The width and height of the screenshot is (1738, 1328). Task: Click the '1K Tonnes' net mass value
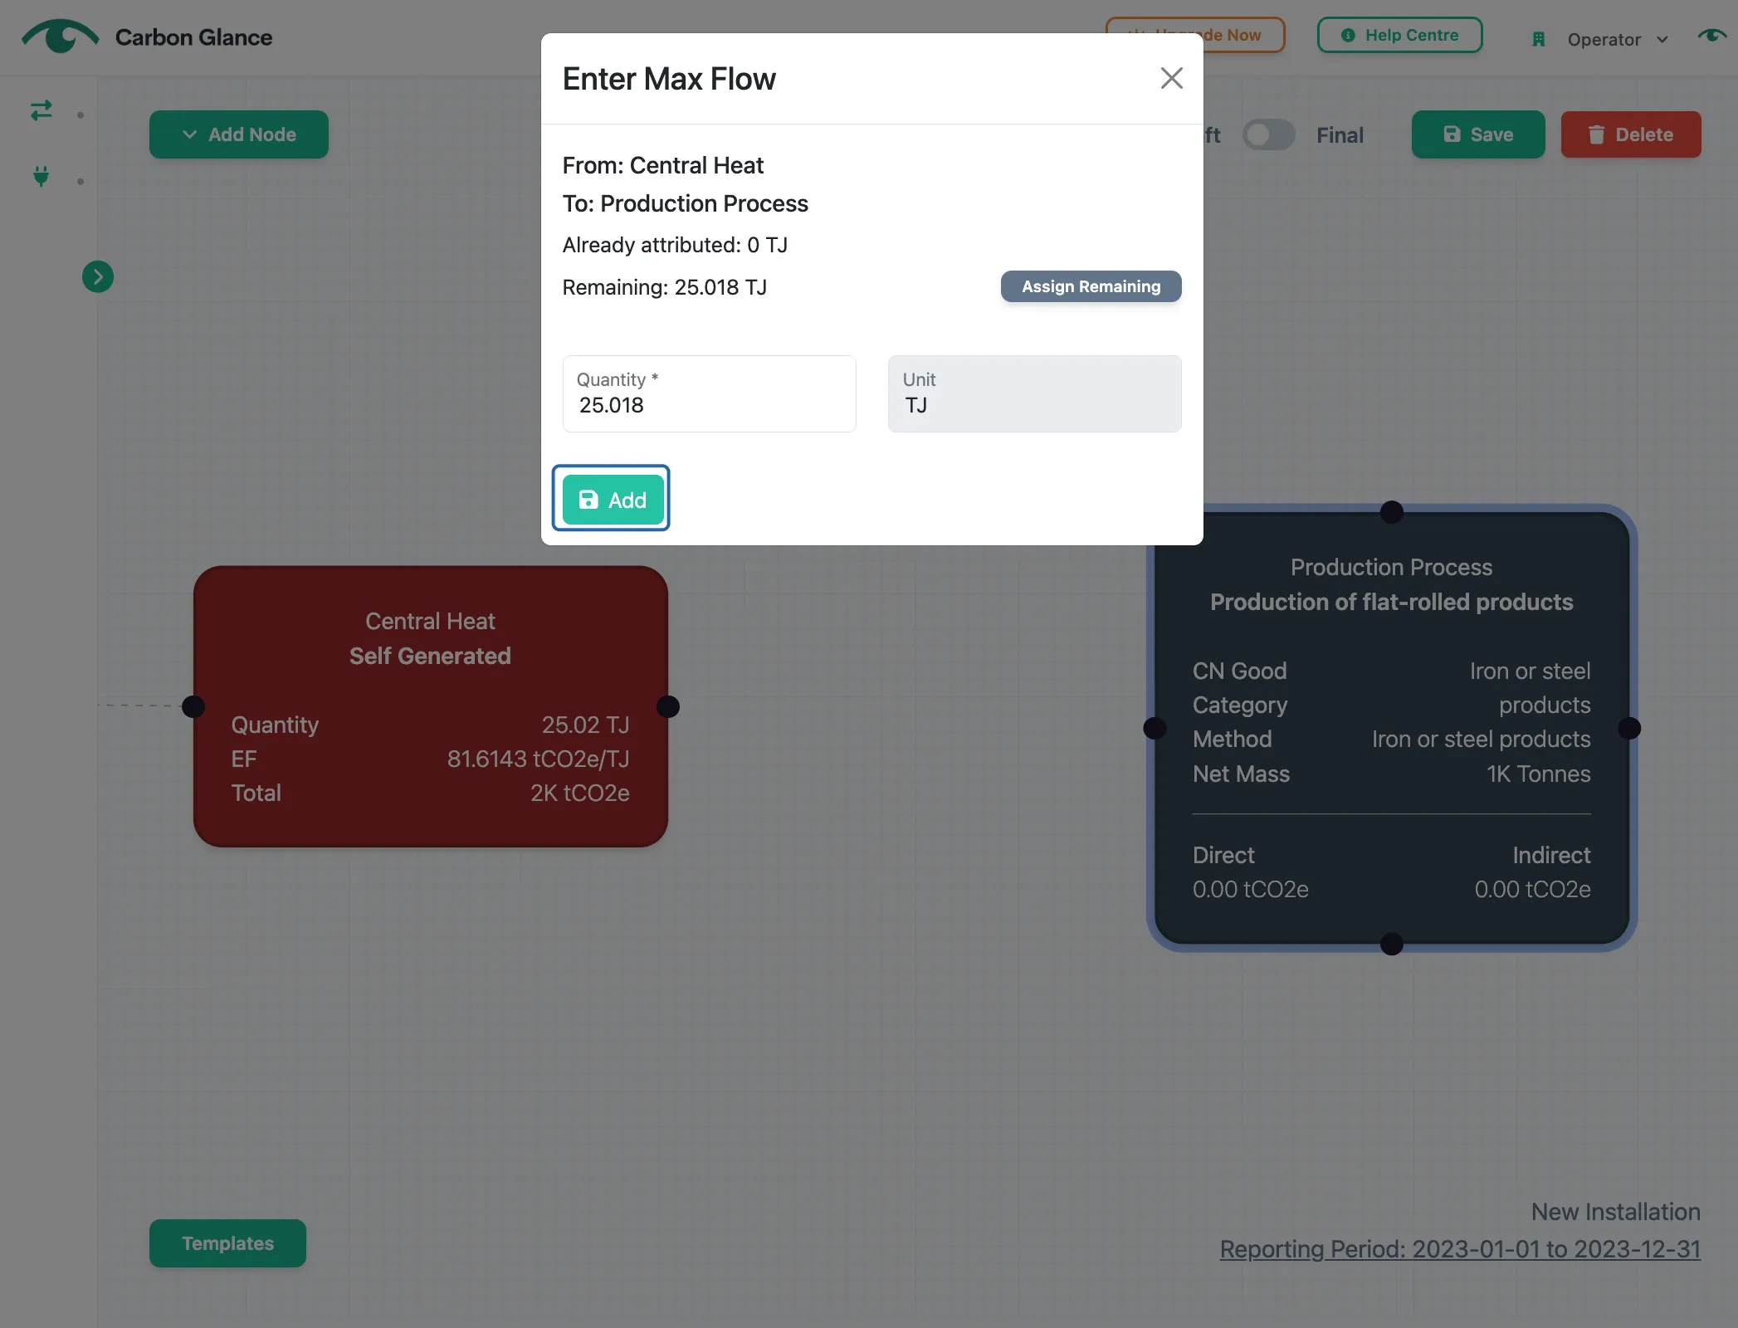click(1538, 774)
